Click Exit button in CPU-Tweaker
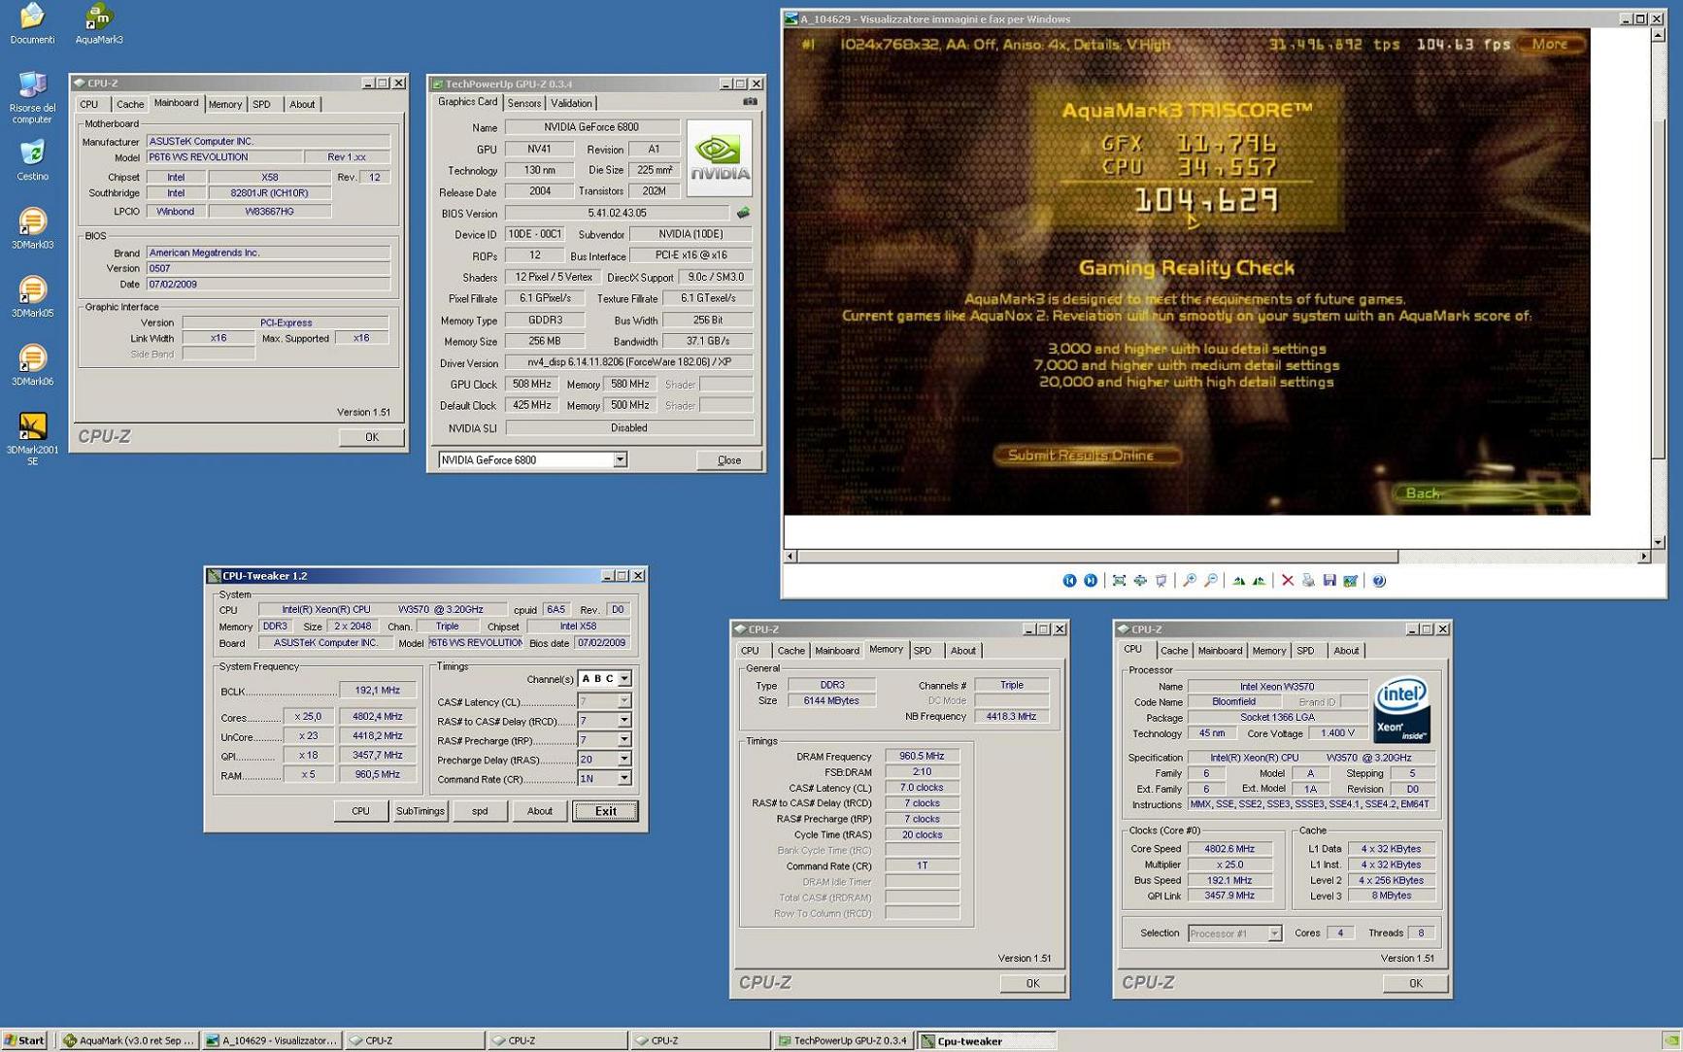This screenshot has width=1683, height=1052. click(605, 811)
